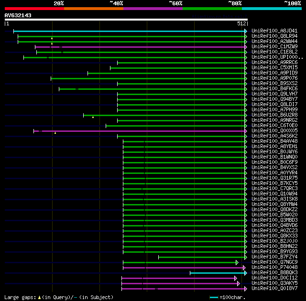Image resolution: width=306 pixels, height=301 pixels.
Task: Select UniRef100_A4S6K2 label
Action: pos(274,136)
